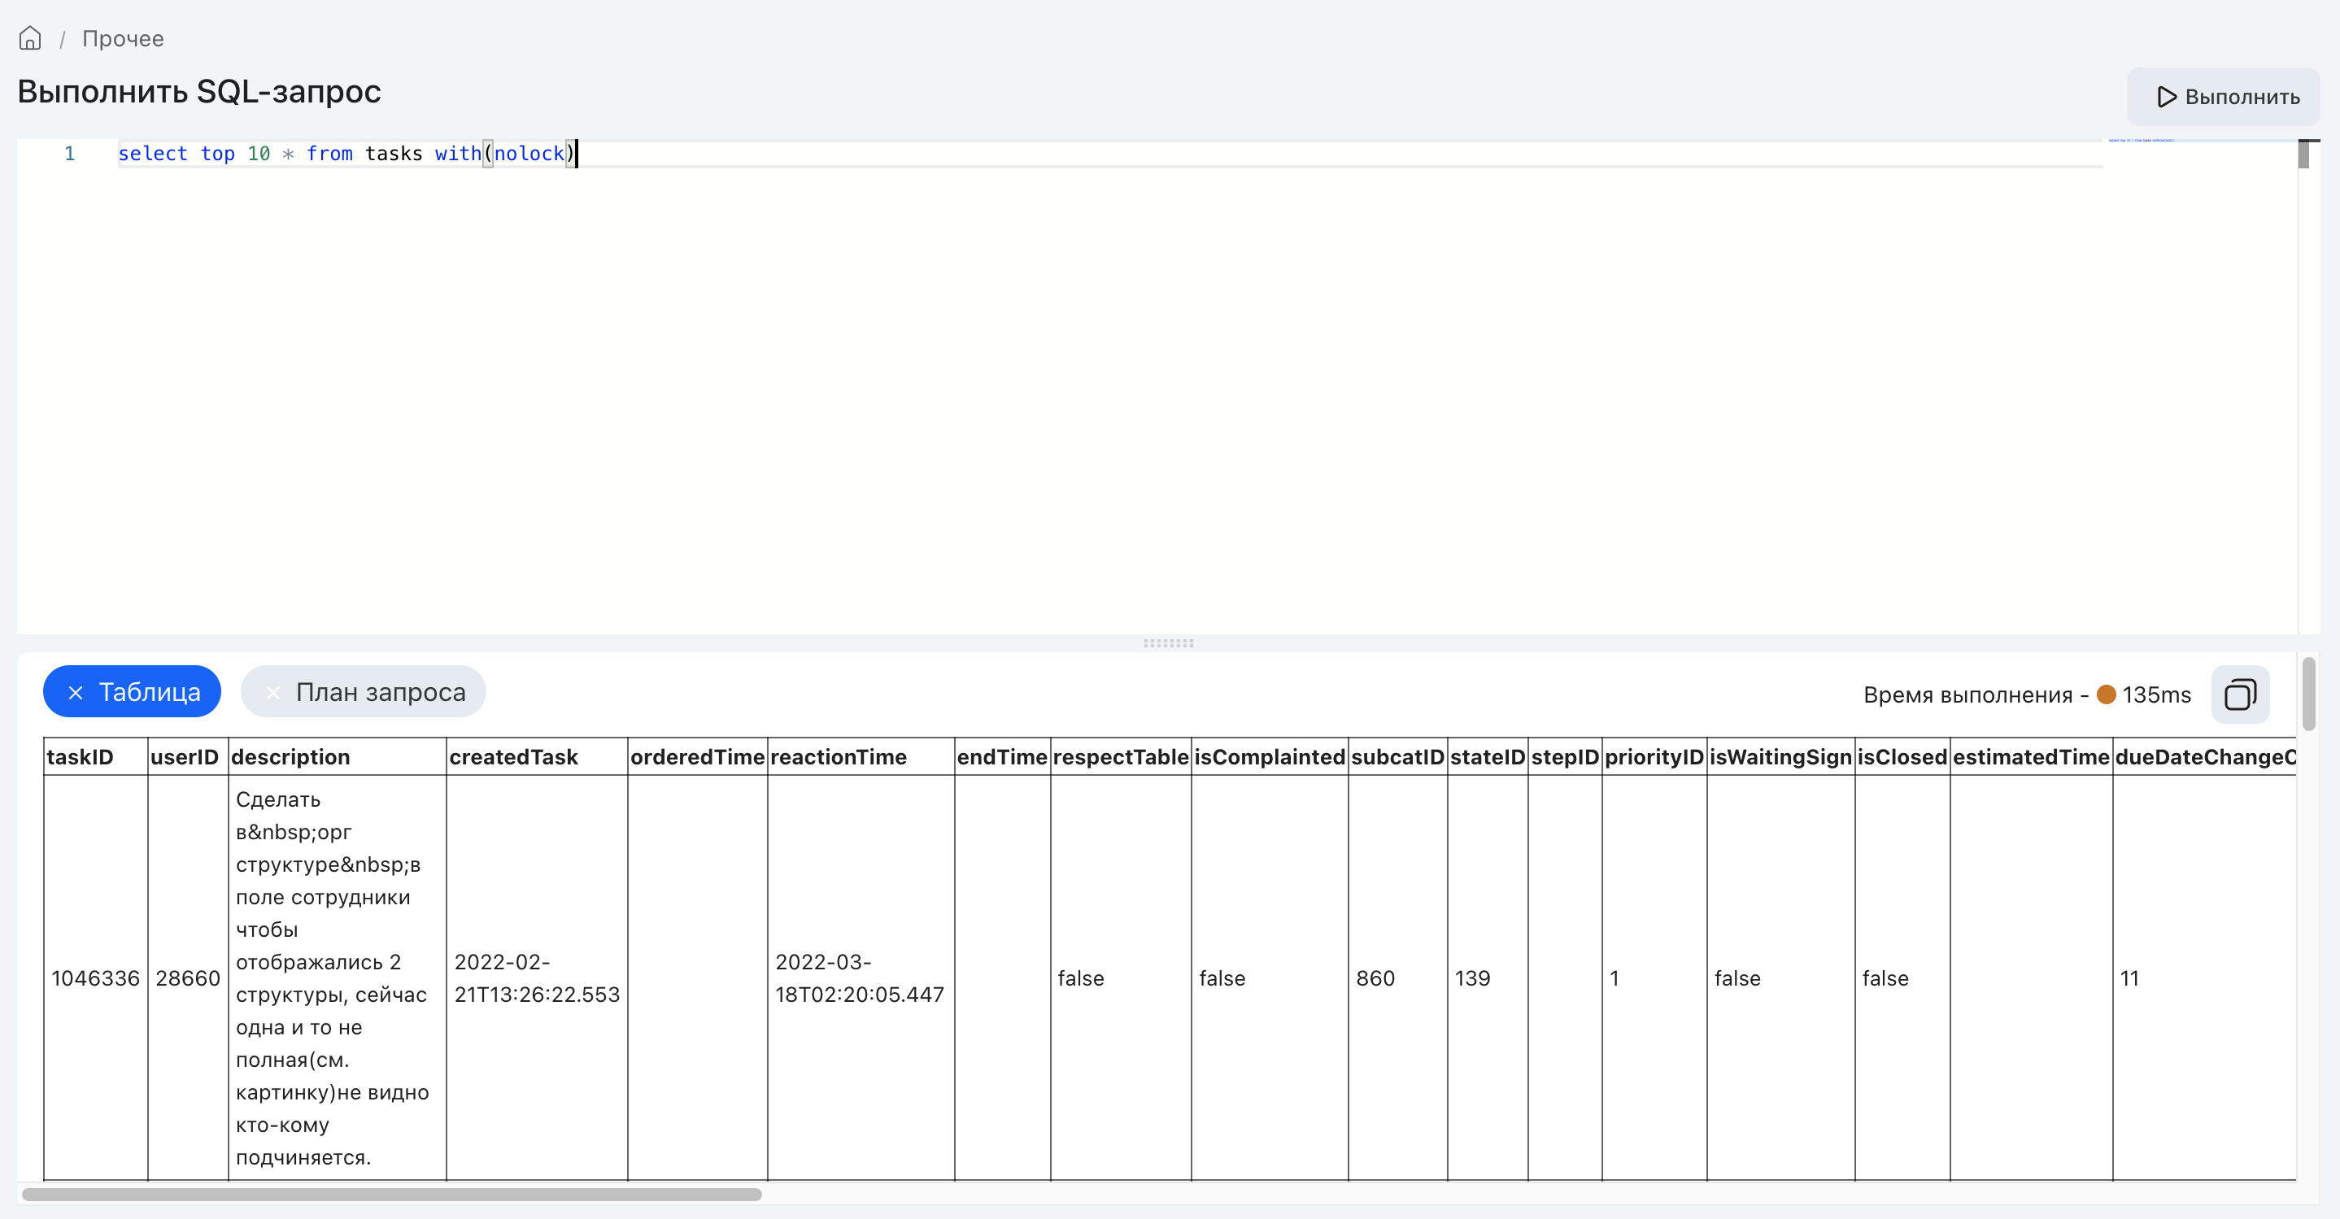Run the query with Выполнить button
The image size is (2340, 1219).
(x=2223, y=96)
